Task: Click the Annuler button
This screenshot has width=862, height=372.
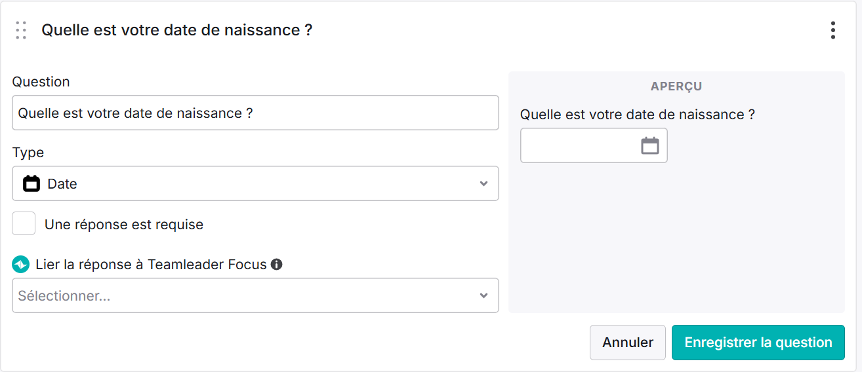Action: (628, 343)
